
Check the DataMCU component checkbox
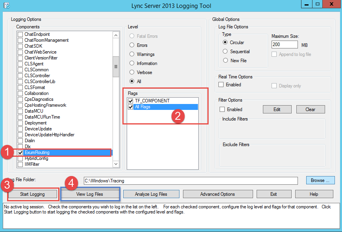[20, 111]
